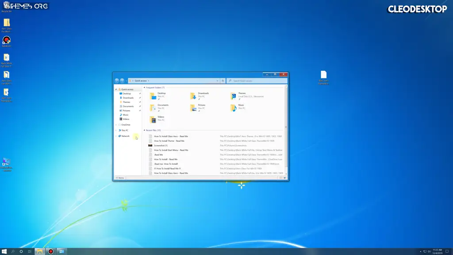Viewport: 453px width, 255px height.
Task: Select OneDrive in the sidebar
Action: pyautogui.click(x=126, y=125)
